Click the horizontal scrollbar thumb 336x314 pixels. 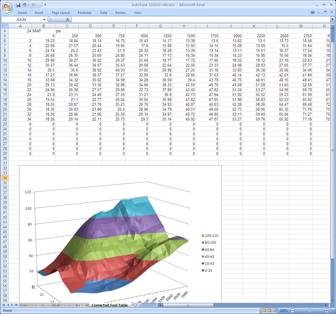click(x=188, y=305)
